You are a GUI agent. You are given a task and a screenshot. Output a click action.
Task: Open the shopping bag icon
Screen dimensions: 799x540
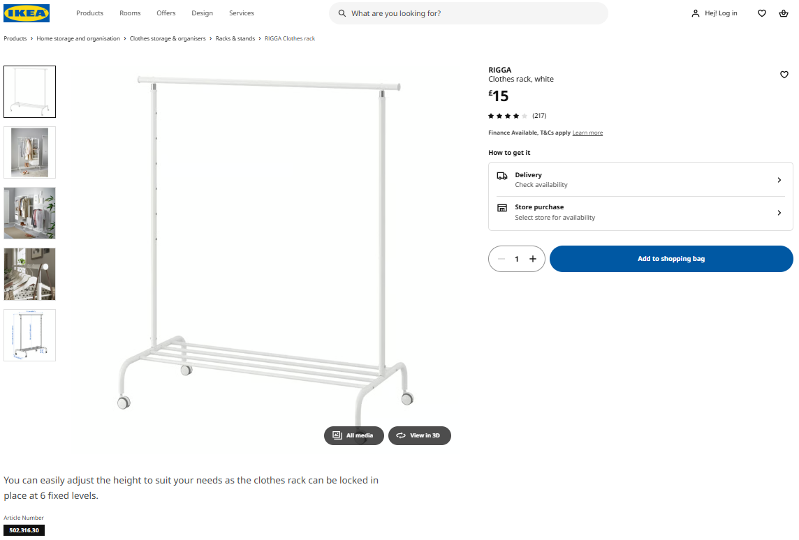coord(784,13)
